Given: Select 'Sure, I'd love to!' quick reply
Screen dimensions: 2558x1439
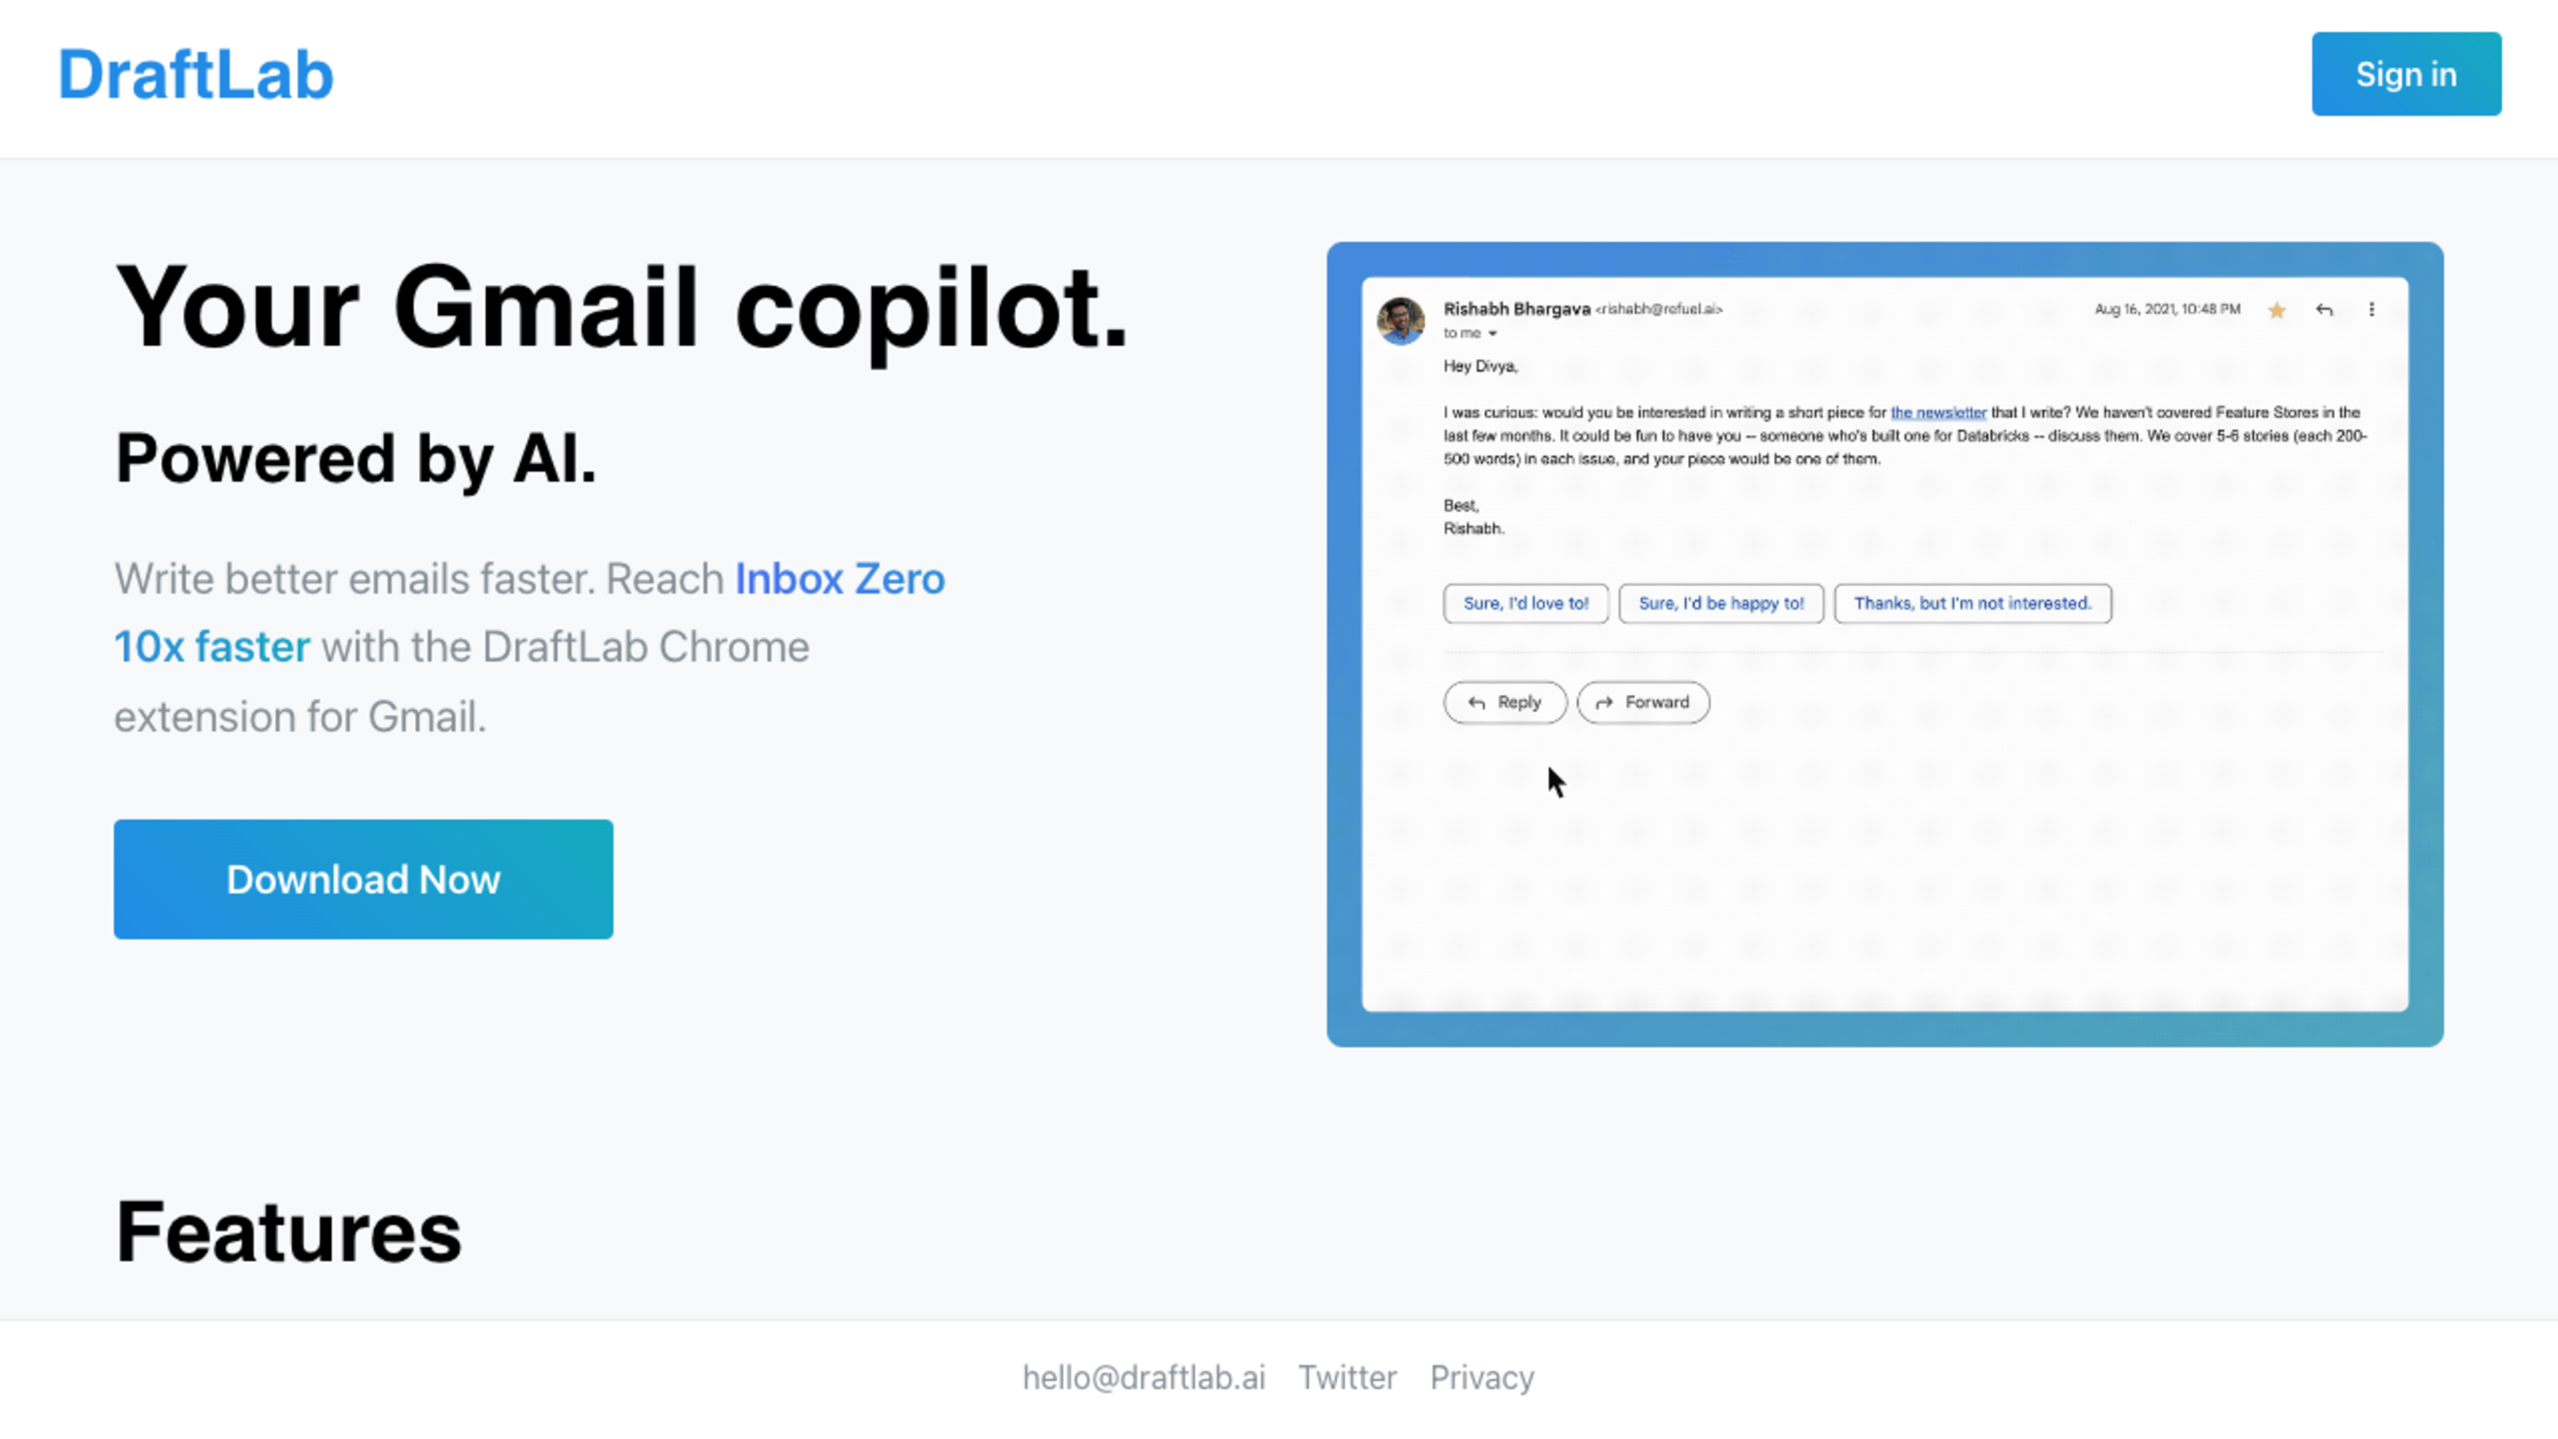Looking at the screenshot, I should [1525, 603].
